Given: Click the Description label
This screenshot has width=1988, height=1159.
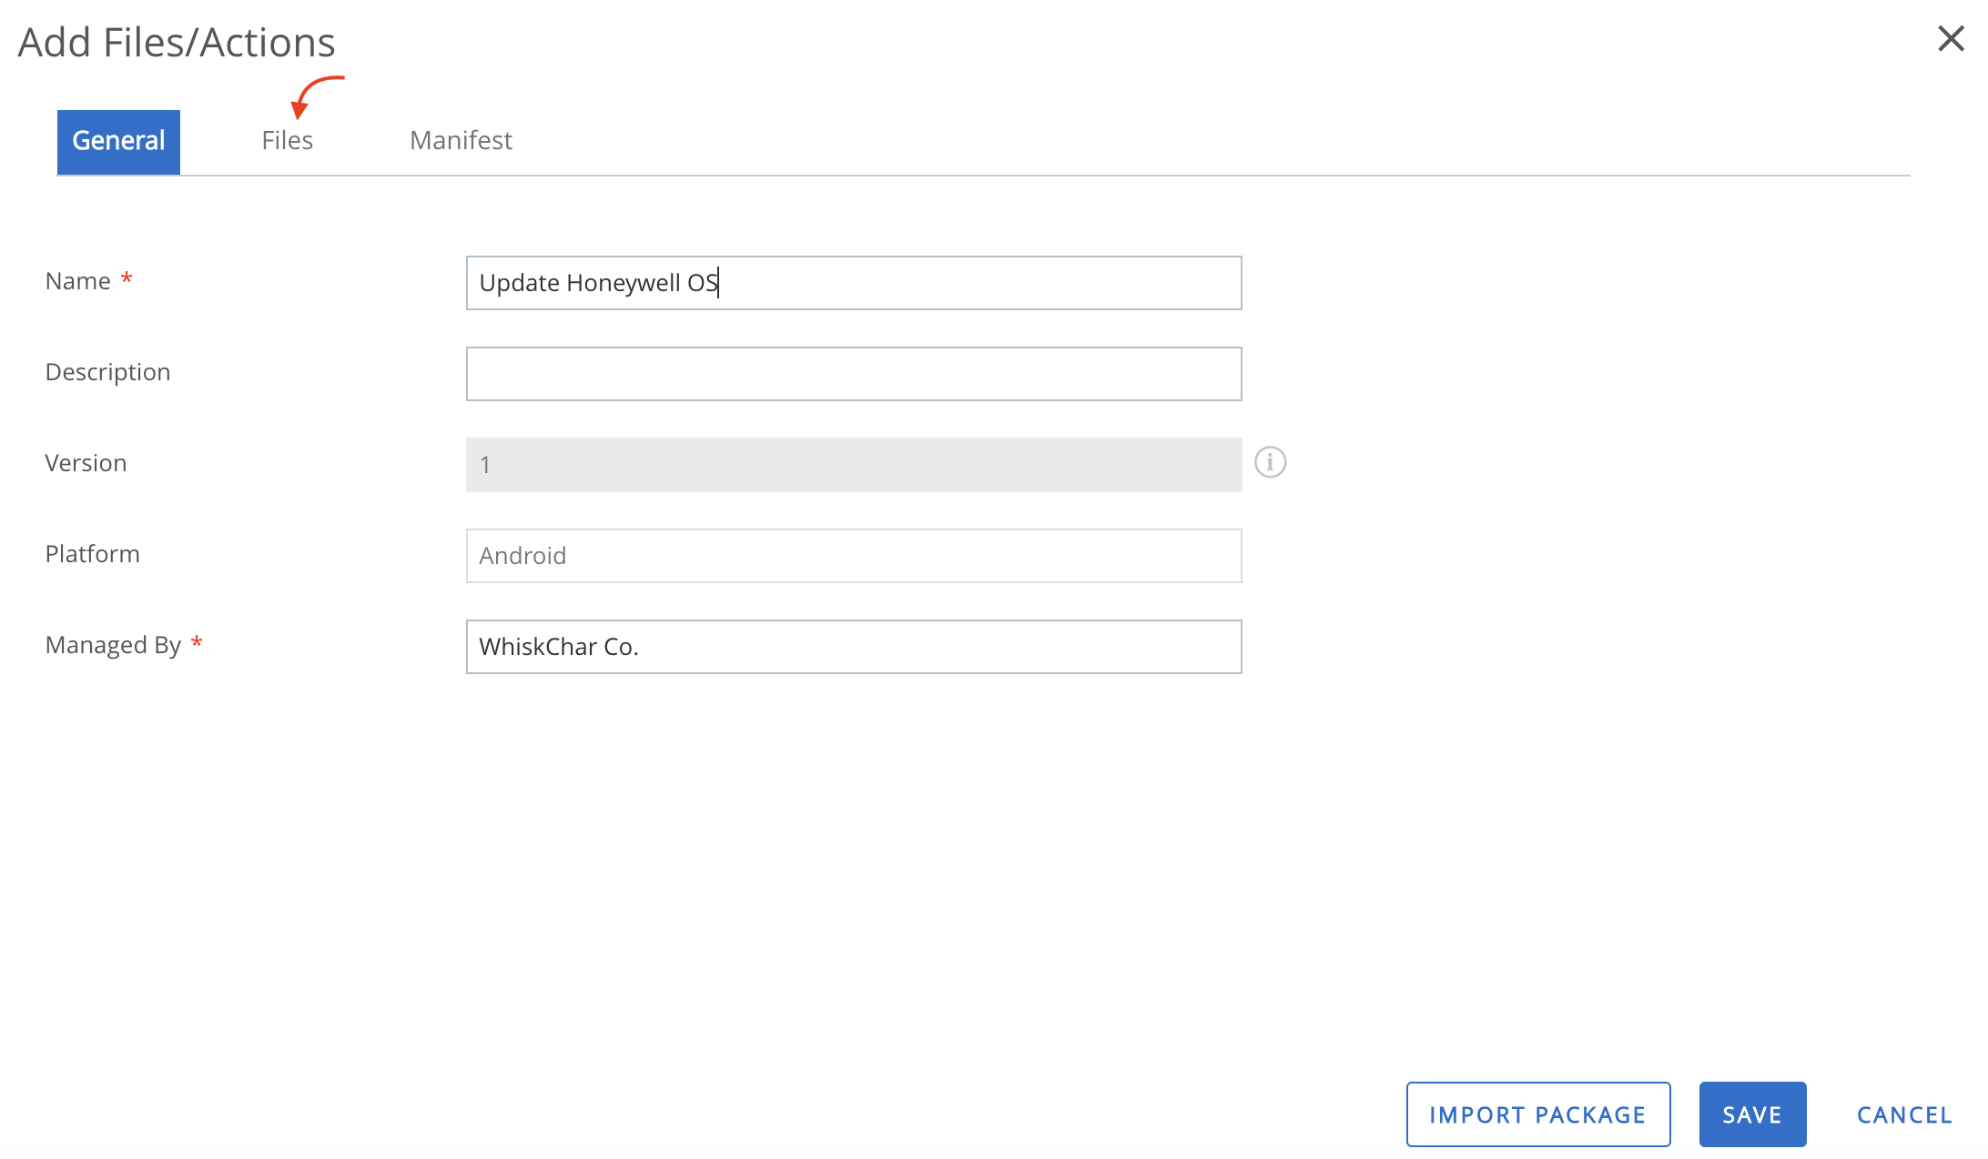Looking at the screenshot, I should tap(107, 371).
